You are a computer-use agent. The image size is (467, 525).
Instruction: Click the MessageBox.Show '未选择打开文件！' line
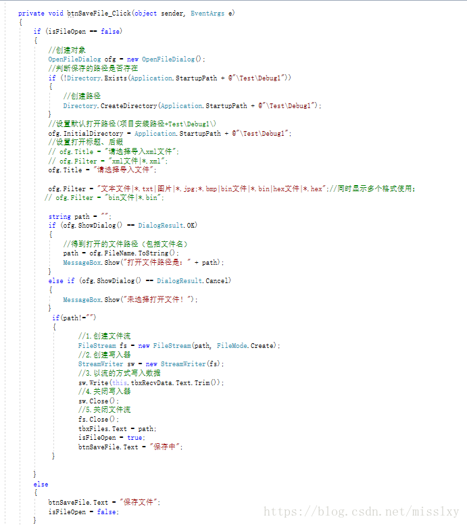(130, 299)
